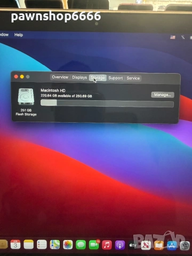Open Podcasts in the Dock
Viewport: 192px width, 256px height.
[120, 245]
